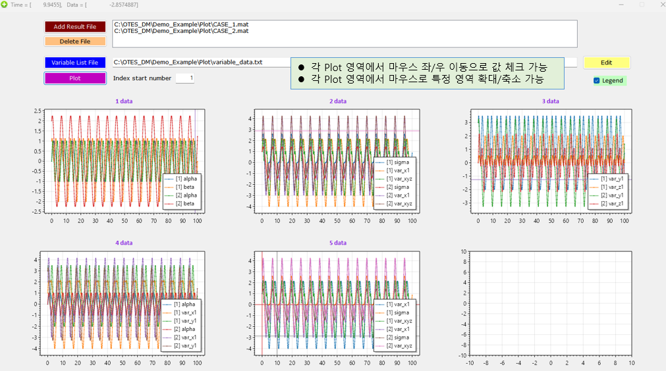Click '[1] beta' in plot 1 legend

click(x=185, y=187)
